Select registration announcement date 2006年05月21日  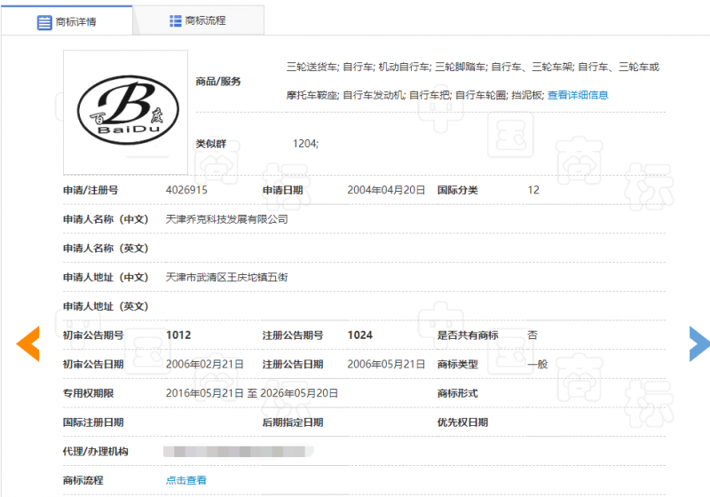pyautogui.click(x=386, y=364)
